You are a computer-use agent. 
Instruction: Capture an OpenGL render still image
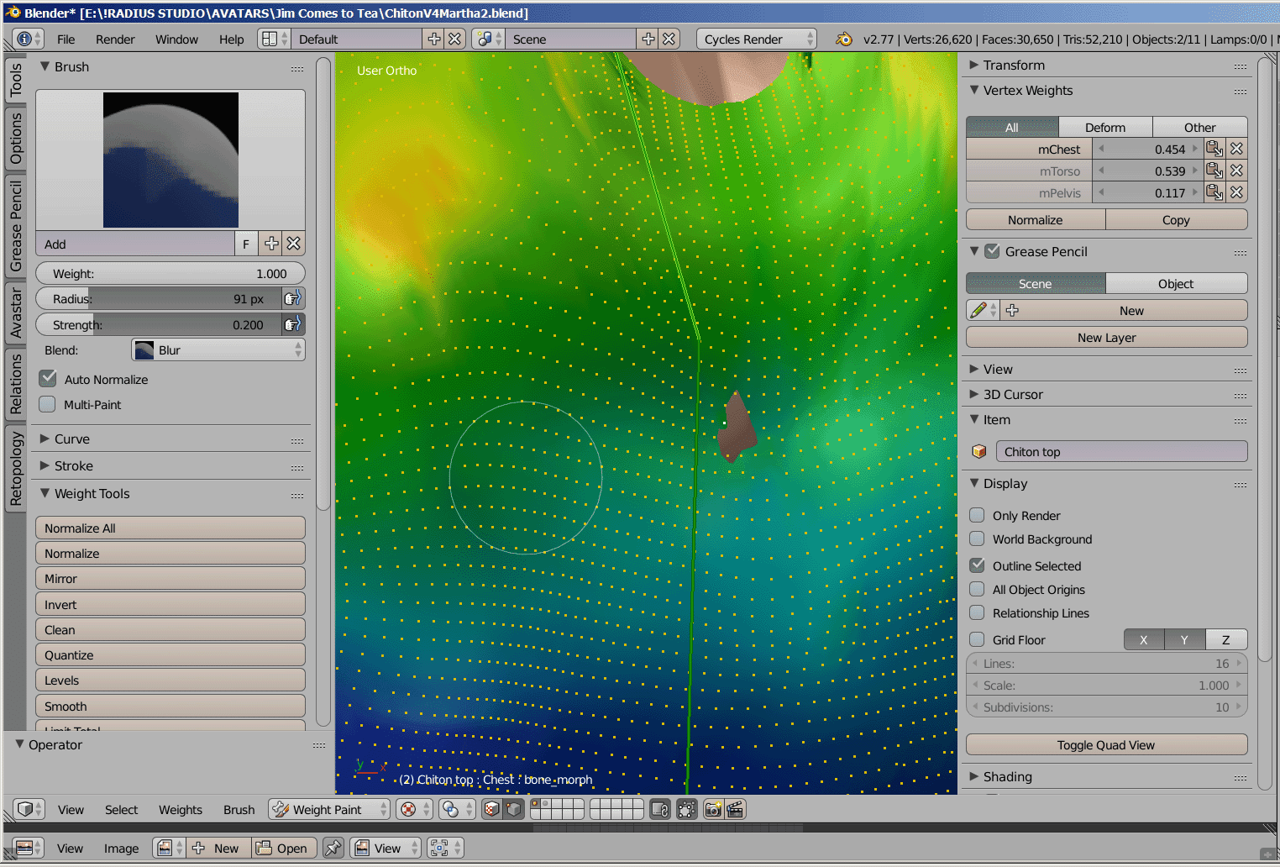tap(712, 809)
